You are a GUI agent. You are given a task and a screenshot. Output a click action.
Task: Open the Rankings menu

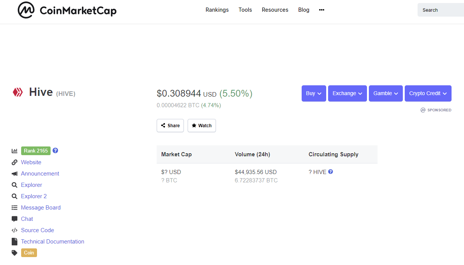[217, 10]
